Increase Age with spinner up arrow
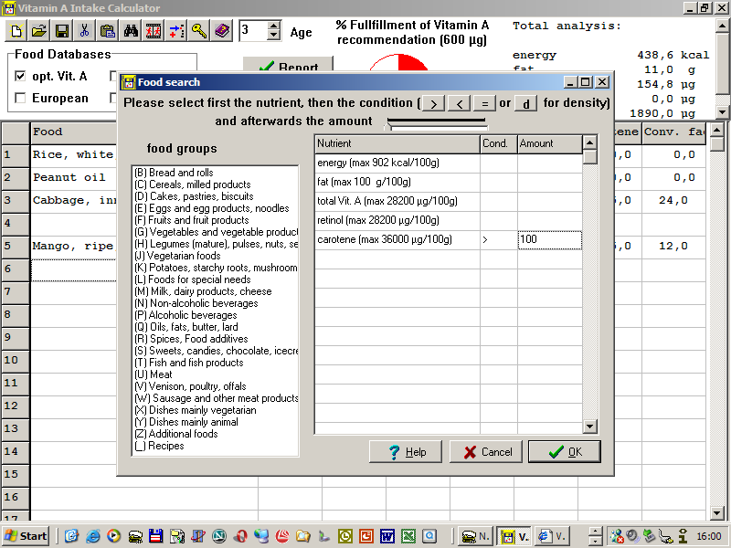 point(274,26)
